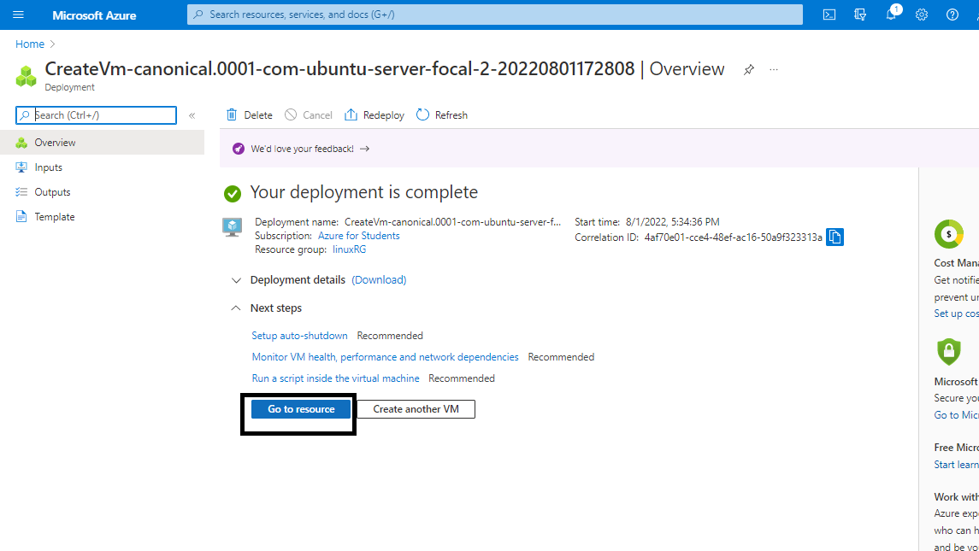
Task: Click the Cost Management dollar icon
Action: tap(948, 235)
